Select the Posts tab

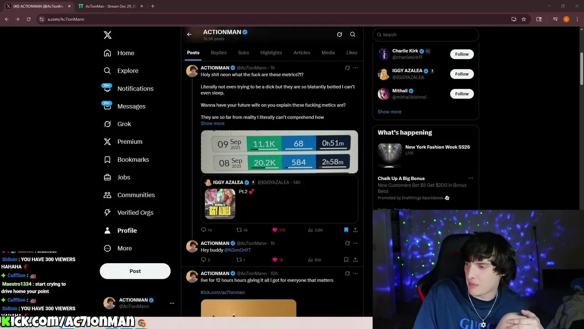tap(193, 53)
